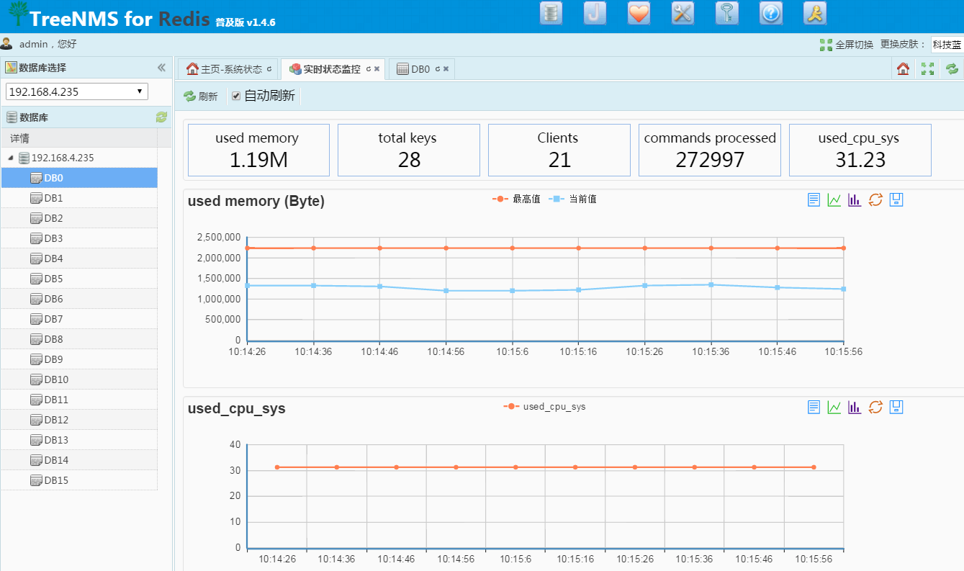This screenshot has width=964, height=571.
Task: Open the 192.168.4.235 server dropdown
Action: [x=76, y=91]
